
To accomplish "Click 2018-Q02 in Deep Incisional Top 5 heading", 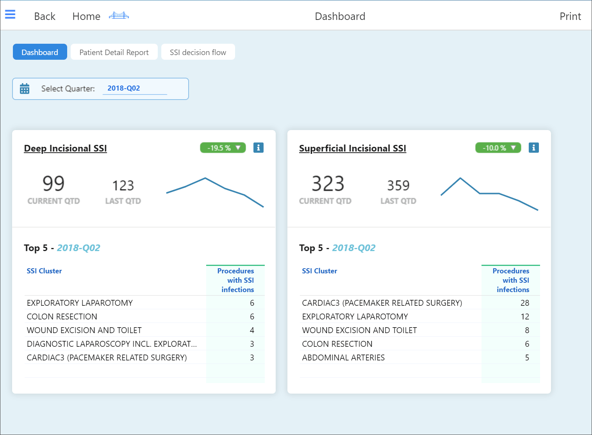I will click(x=78, y=248).
